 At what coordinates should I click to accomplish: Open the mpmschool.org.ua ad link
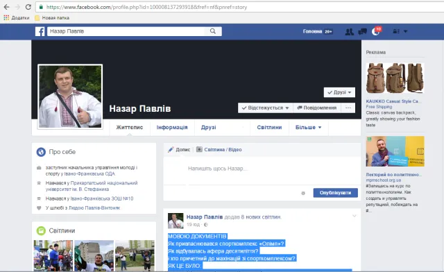(x=384, y=180)
